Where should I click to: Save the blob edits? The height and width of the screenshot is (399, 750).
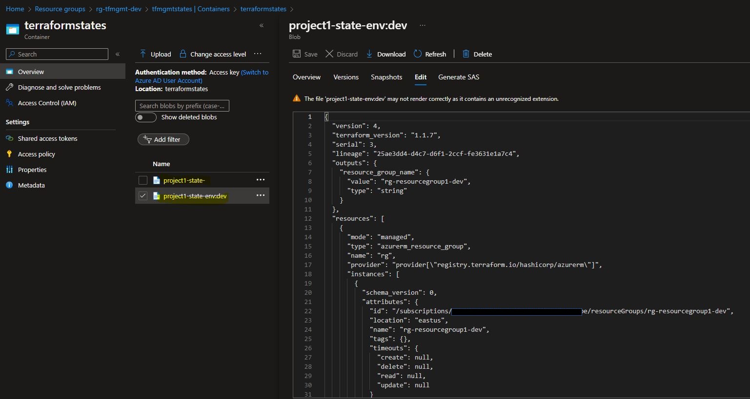(305, 54)
